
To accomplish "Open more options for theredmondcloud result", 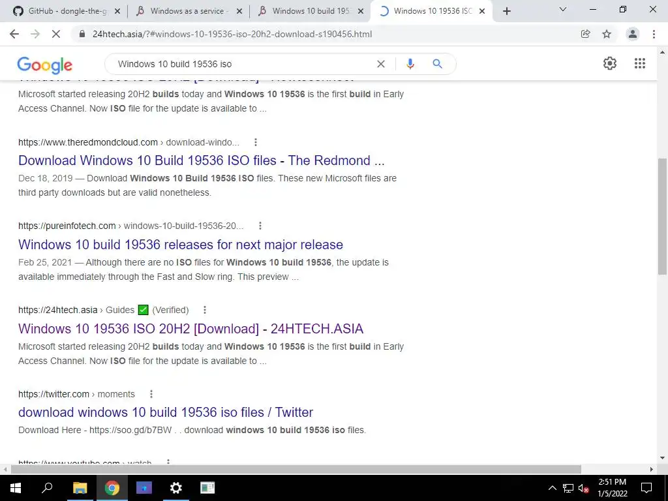I will tap(256, 142).
